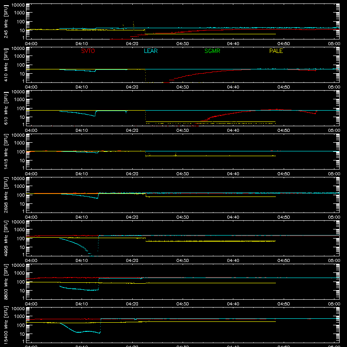347x347 pixels.
Task: Click the 100 y-axis label of the 610 MHz plot
Action: pyautogui.click(x=21, y=108)
